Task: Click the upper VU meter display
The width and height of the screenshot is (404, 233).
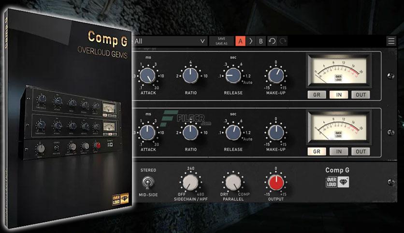Action: pos(339,71)
